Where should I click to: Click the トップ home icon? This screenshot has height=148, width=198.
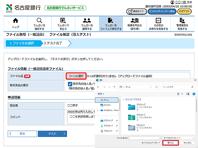(16, 23)
